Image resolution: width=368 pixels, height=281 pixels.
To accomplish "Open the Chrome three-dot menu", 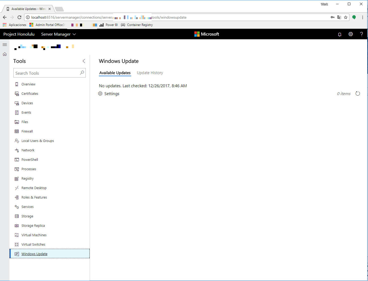I will tap(362, 17).
